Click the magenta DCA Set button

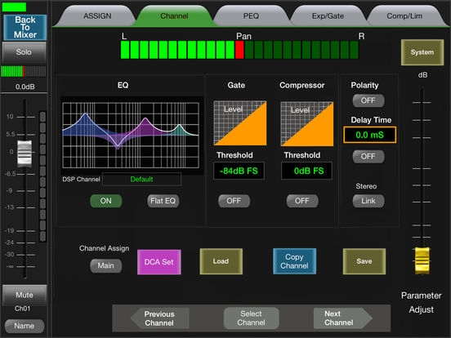coord(159,262)
